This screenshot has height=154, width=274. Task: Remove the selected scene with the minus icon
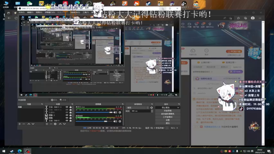pos(24,124)
